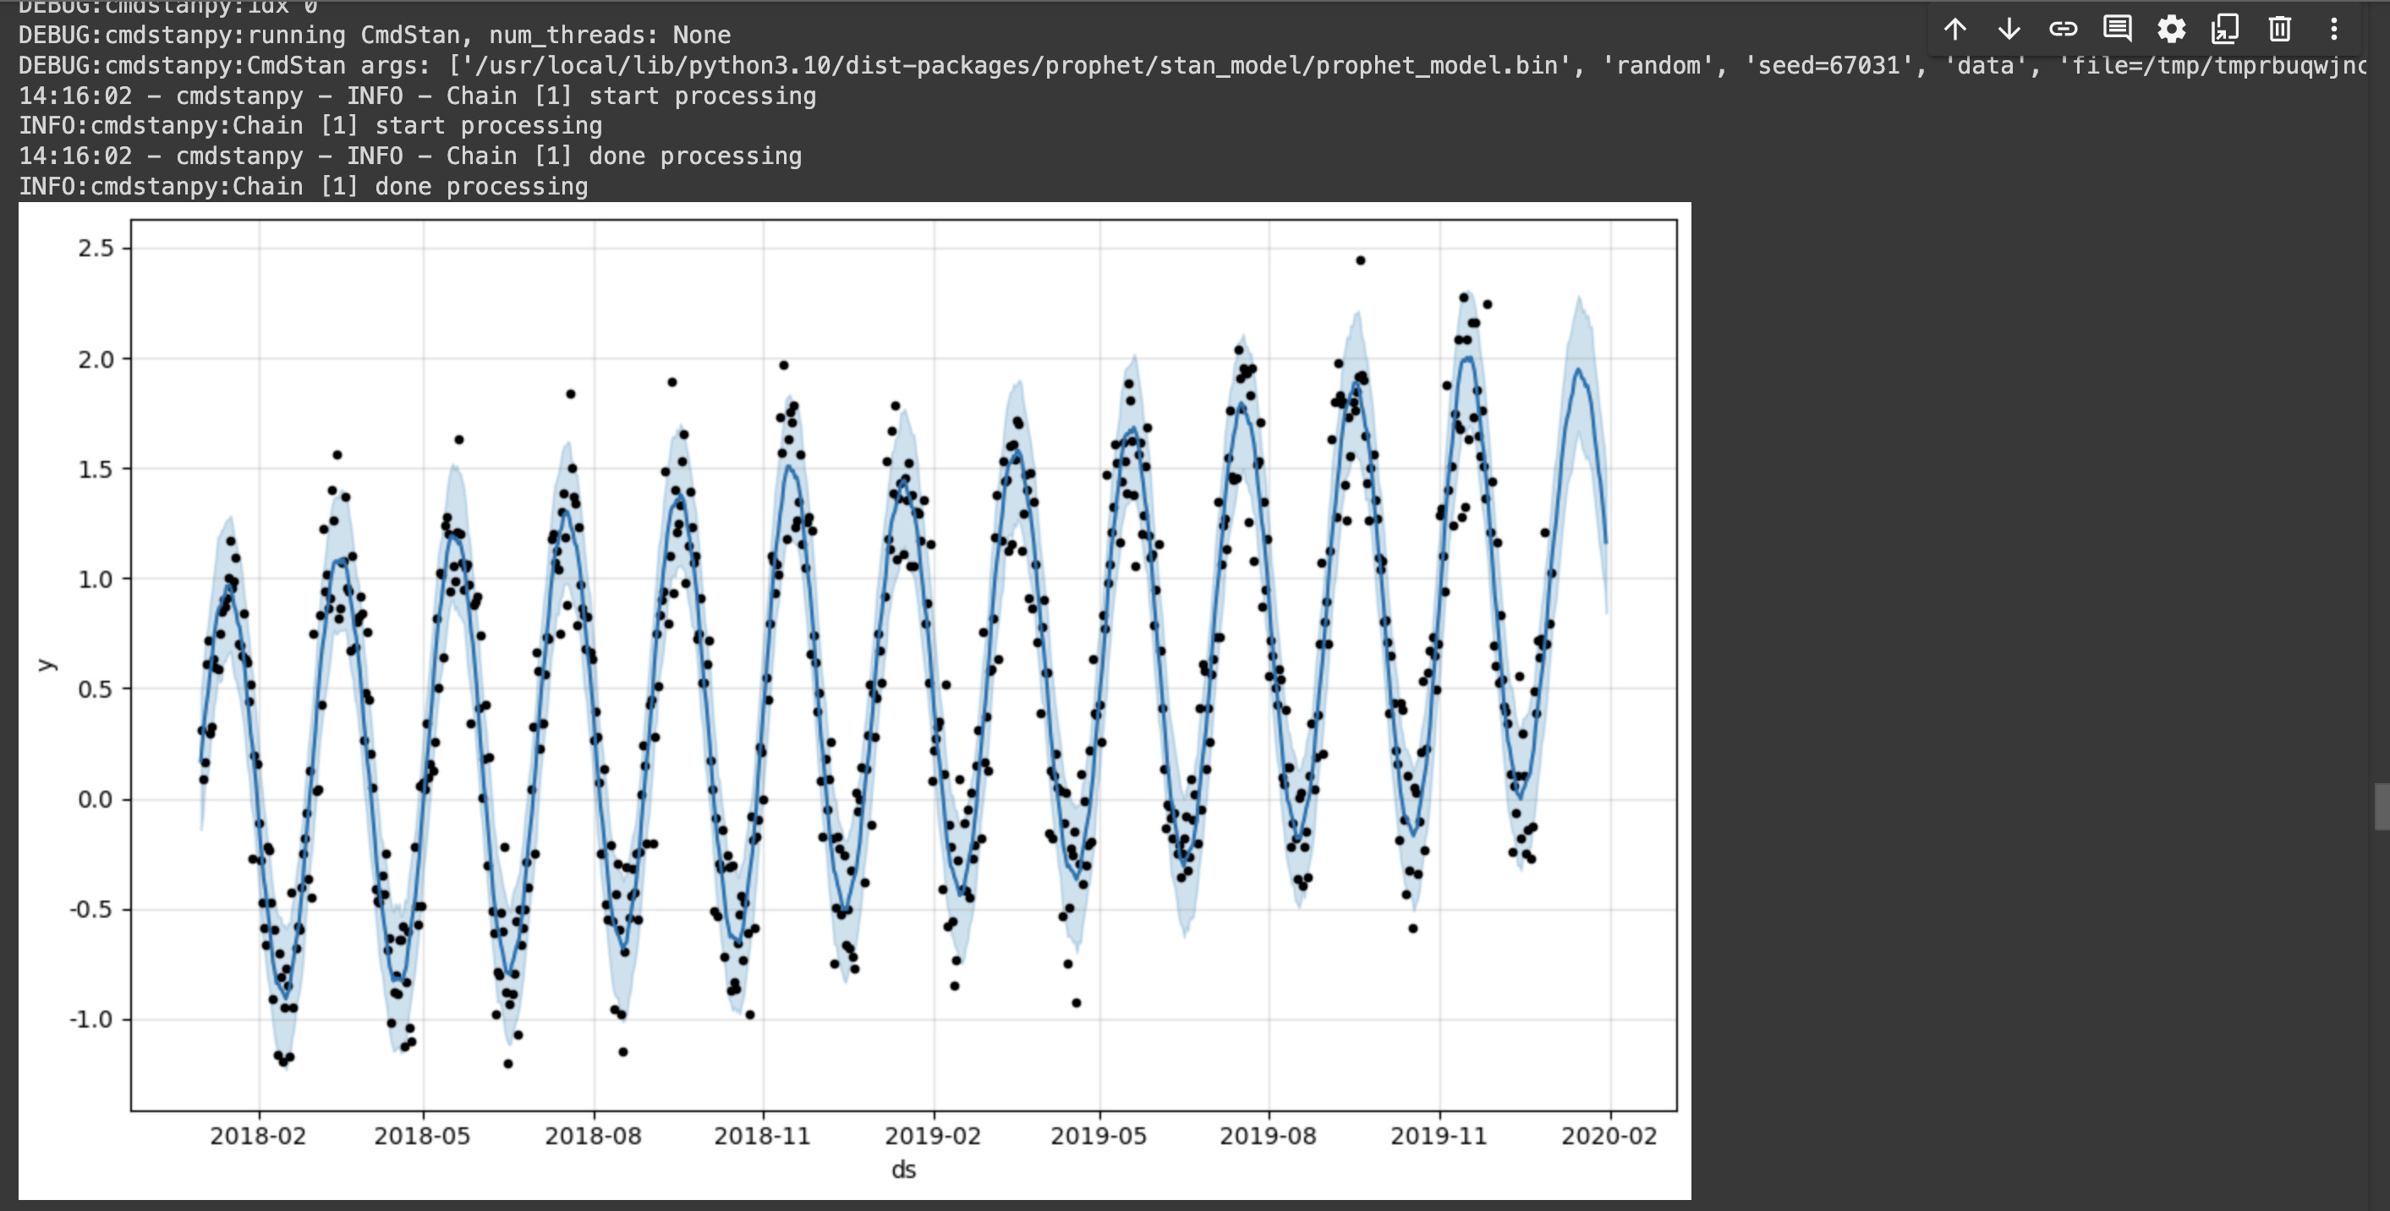Open more cell actions three-dot menu
Image resolution: width=2390 pixels, height=1211 pixels.
click(x=2333, y=29)
